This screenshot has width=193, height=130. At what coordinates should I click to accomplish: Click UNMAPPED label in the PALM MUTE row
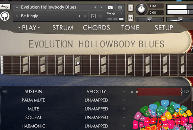click(96, 100)
